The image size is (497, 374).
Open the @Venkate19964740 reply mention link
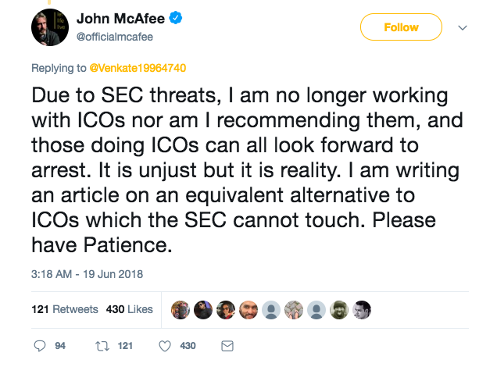[x=136, y=68]
